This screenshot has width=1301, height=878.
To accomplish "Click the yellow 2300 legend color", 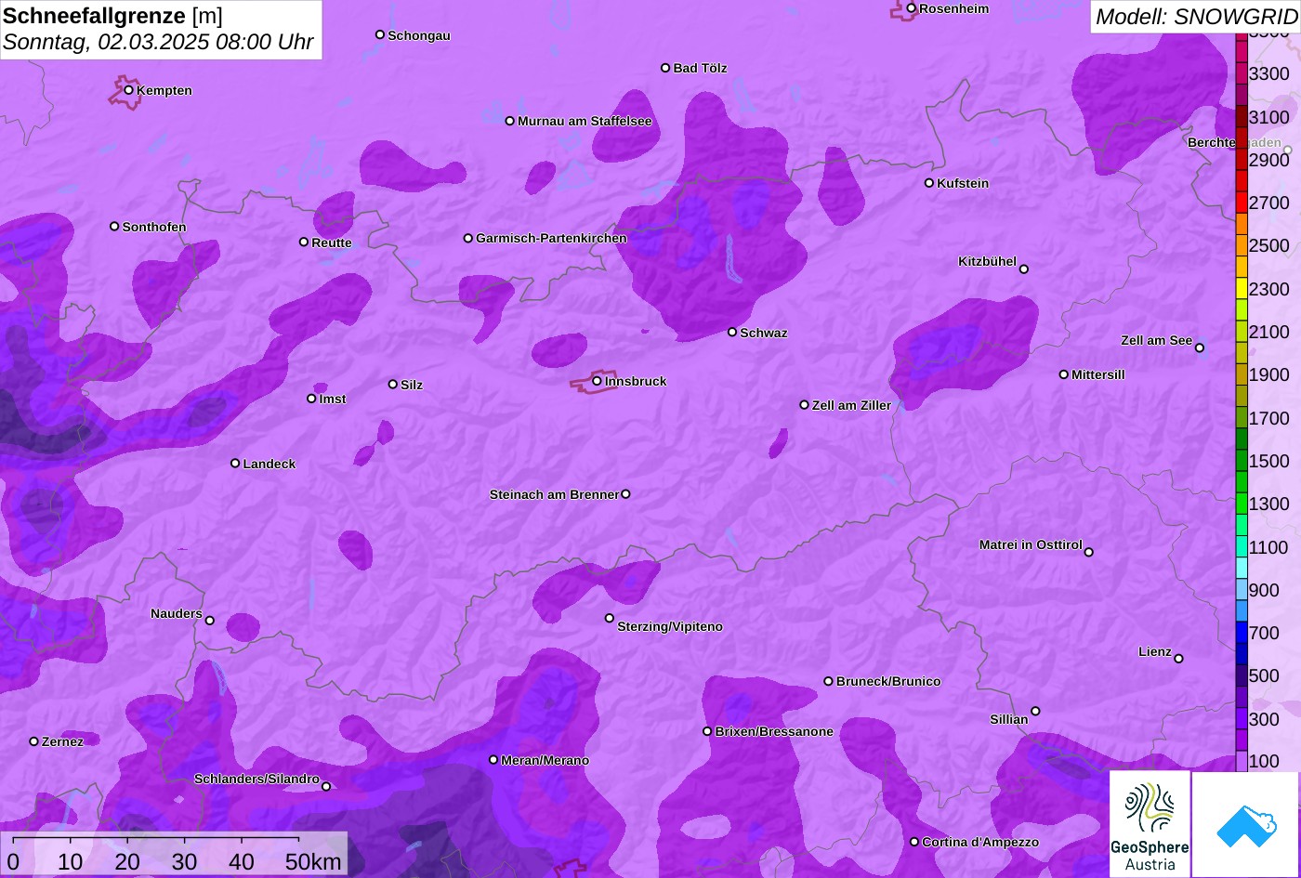I will coord(1242,289).
